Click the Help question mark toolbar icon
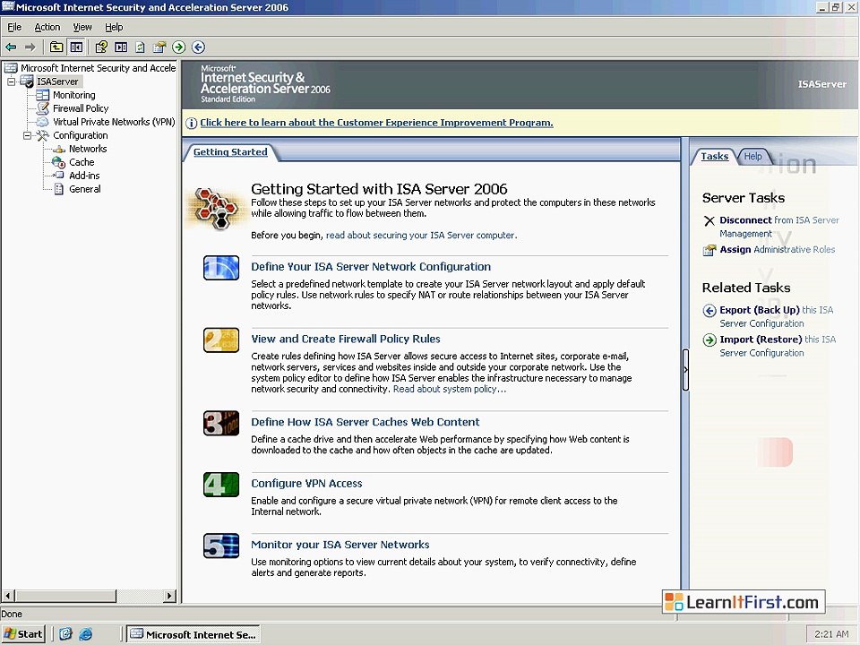Screen dimensions: 860x645 pos(101,47)
